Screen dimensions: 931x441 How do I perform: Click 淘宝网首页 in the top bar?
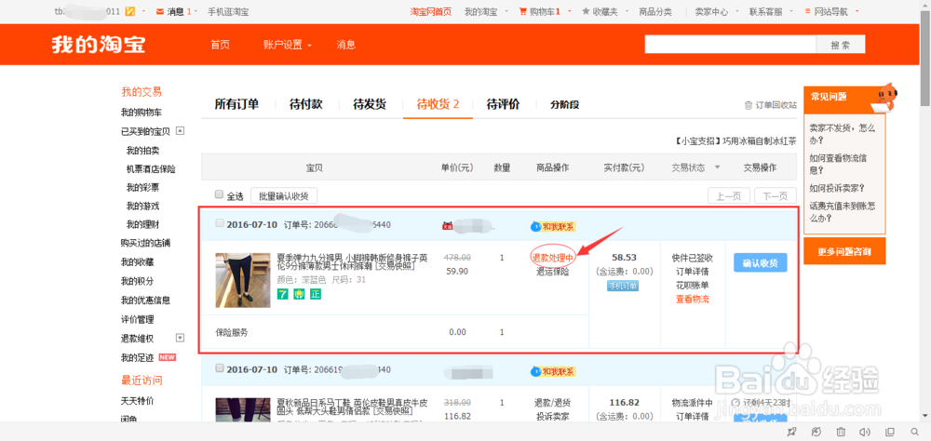point(431,11)
